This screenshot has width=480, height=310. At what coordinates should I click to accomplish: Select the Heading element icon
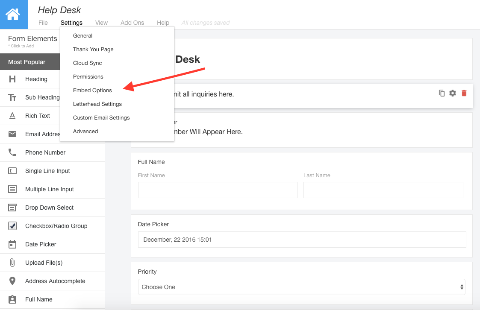coord(12,79)
